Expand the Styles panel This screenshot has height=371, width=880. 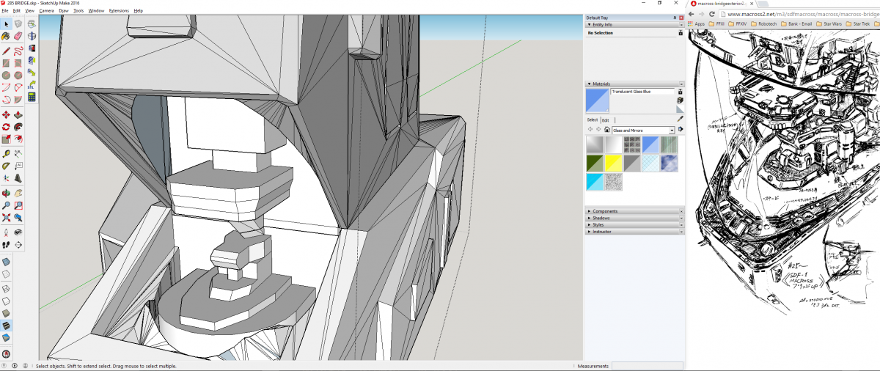click(x=634, y=224)
